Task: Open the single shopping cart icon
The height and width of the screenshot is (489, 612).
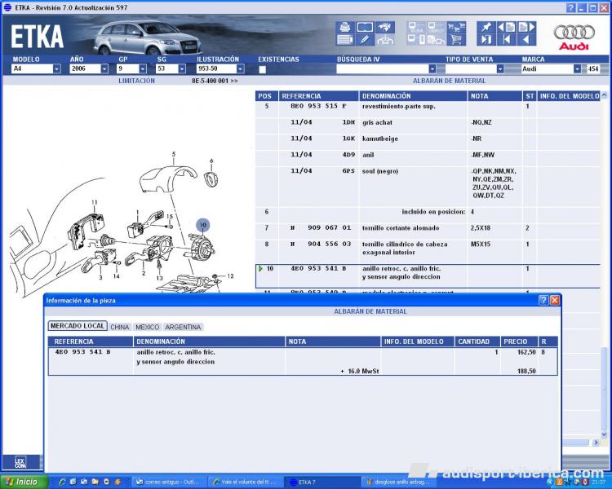Action: (x=456, y=39)
